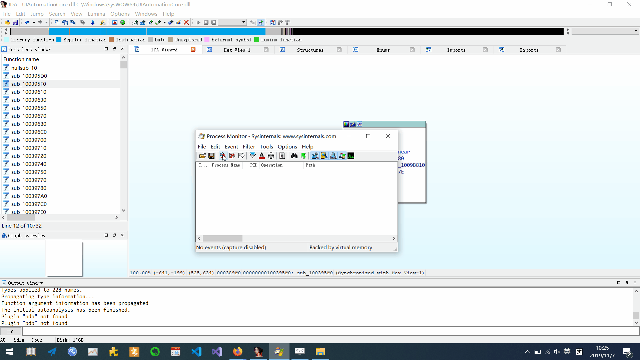Screen dimensions: 640x360
Task: Click the IDA open file toolbar icon
Action: (x=7, y=22)
